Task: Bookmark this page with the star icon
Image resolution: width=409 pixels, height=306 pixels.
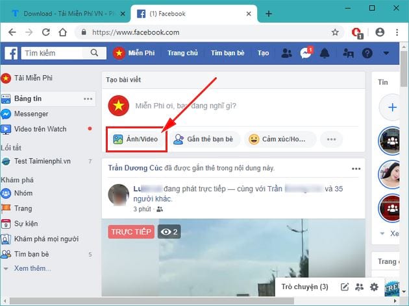Action: tap(335, 32)
